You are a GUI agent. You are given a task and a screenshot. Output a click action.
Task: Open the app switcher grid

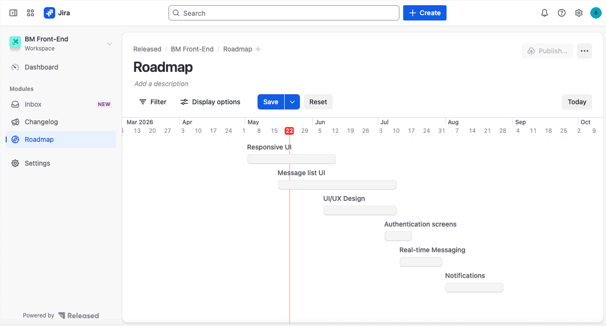[x=30, y=13]
